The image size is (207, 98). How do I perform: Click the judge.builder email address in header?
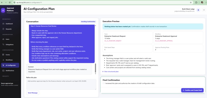pos(184,11)
